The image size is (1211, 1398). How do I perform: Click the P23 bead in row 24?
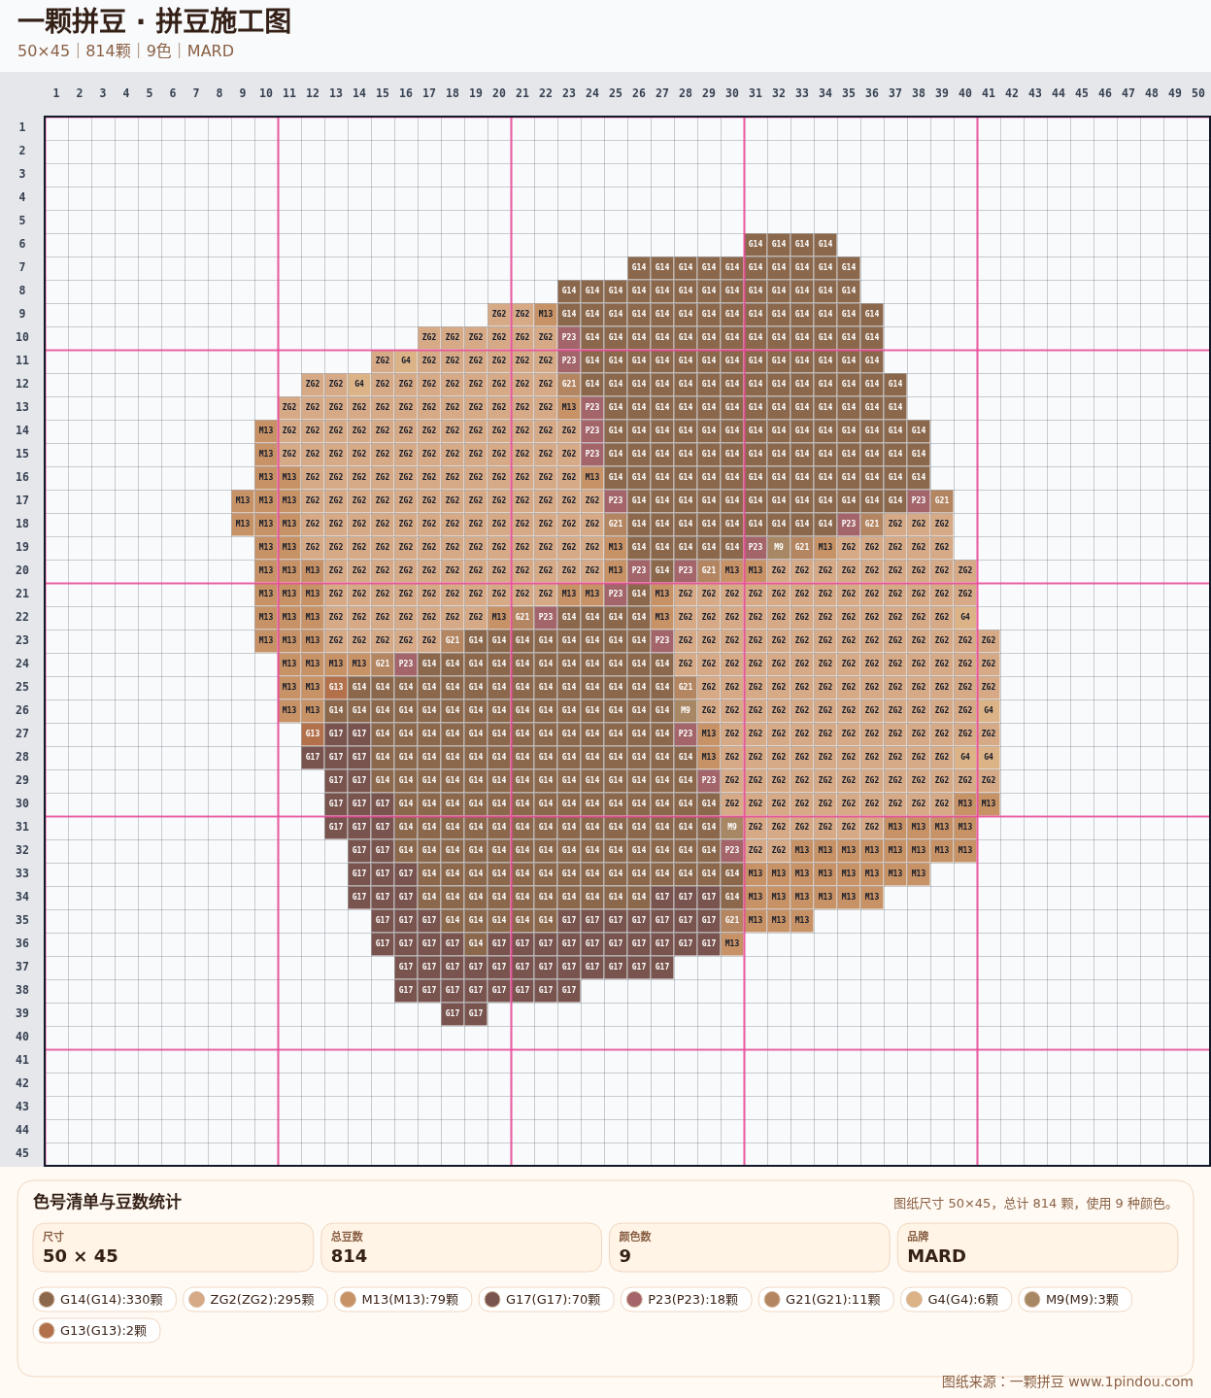(406, 664)
